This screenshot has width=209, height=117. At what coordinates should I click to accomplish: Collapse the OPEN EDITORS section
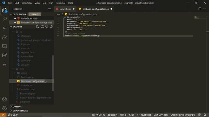pos(20,14)
